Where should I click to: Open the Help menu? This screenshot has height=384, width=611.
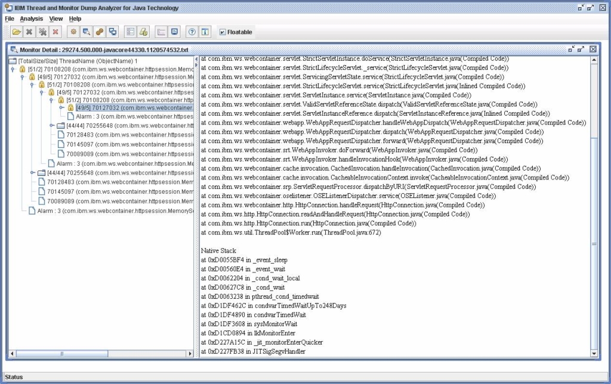coord(75,18)
